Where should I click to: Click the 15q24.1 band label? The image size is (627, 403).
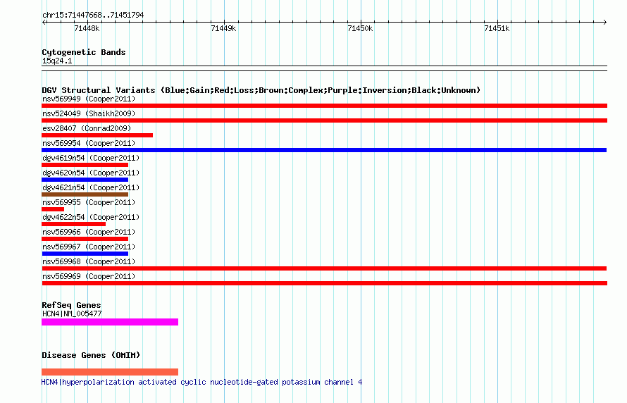57,61
